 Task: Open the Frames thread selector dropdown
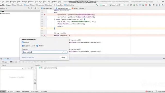[12, 68]
